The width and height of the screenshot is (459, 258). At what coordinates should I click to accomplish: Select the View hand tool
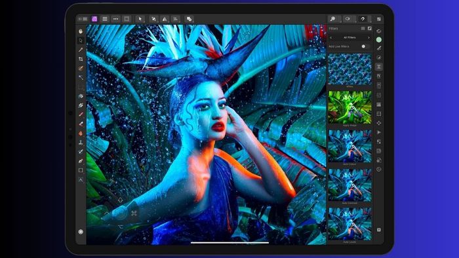[x=81, y=31]
